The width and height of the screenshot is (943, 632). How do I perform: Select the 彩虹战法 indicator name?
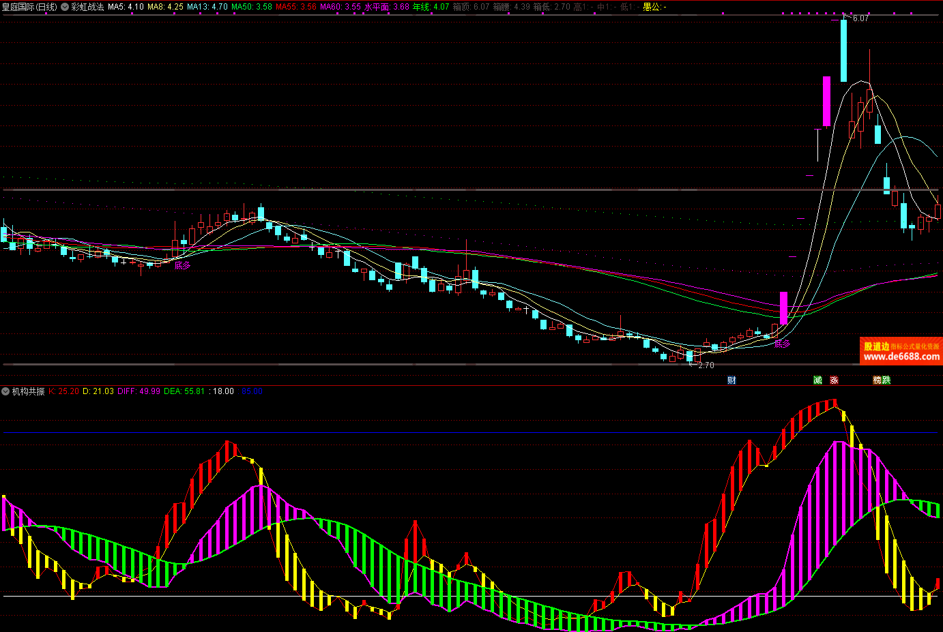[x=87, y=7]
